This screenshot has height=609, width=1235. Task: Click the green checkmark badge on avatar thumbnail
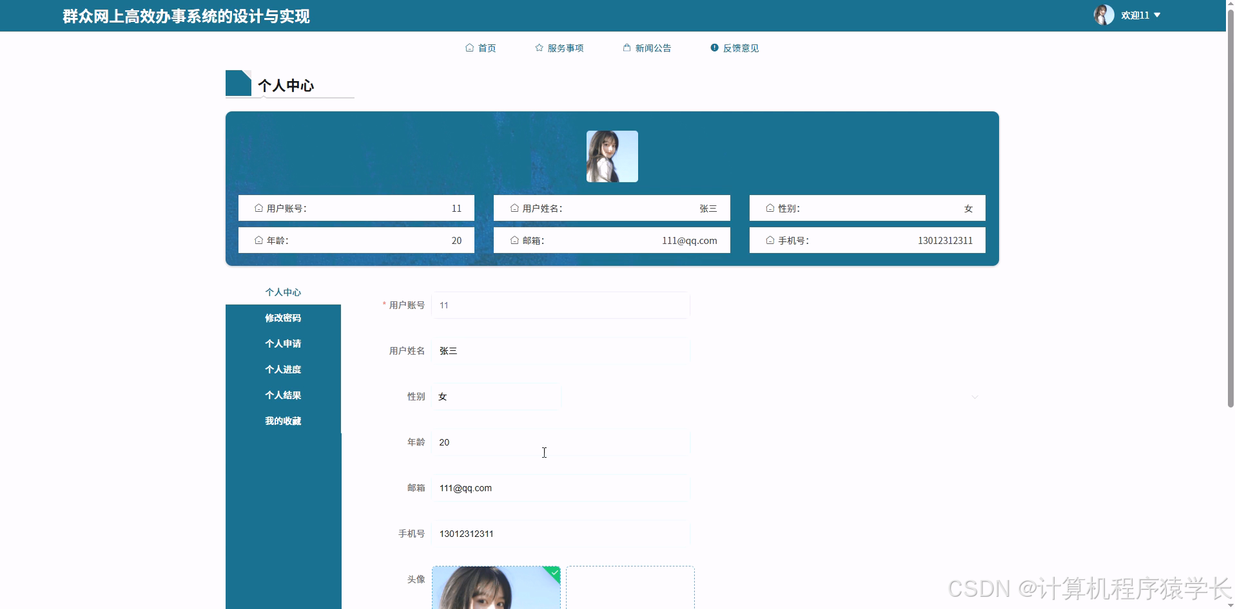pyautogui.click(x=554, y=572)
